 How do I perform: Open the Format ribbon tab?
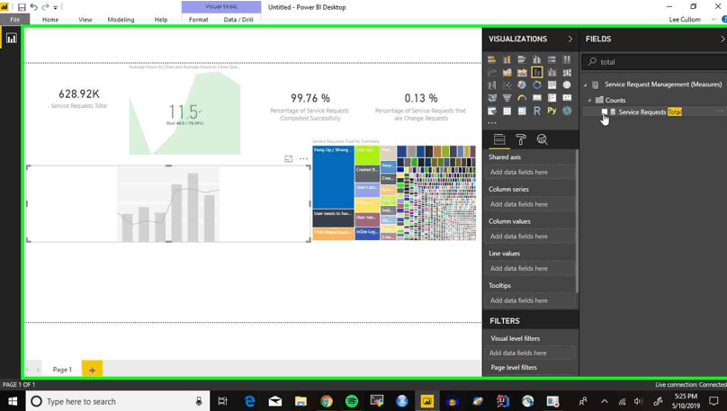point(199,20)
